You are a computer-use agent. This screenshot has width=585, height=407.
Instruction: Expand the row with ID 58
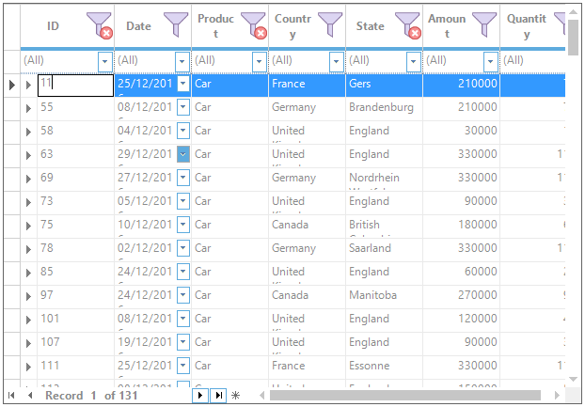[29, 132]
